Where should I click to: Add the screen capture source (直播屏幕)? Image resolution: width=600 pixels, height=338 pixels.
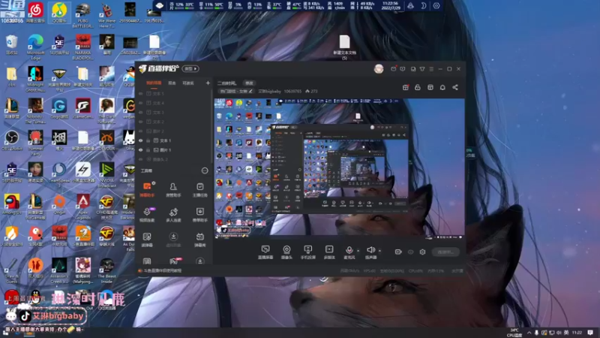[265, 252]
